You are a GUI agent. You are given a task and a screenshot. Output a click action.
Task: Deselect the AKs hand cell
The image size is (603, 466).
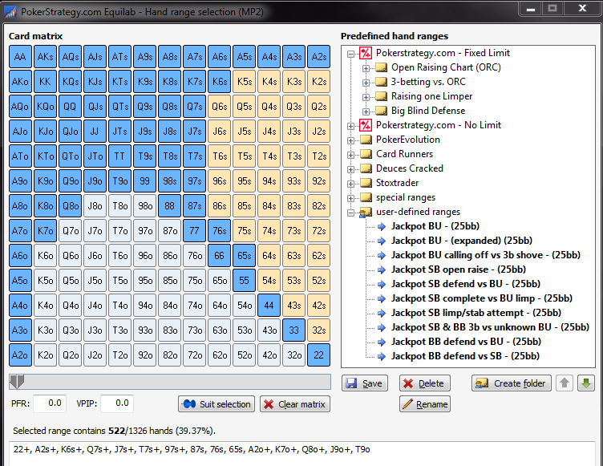[46, 57]
